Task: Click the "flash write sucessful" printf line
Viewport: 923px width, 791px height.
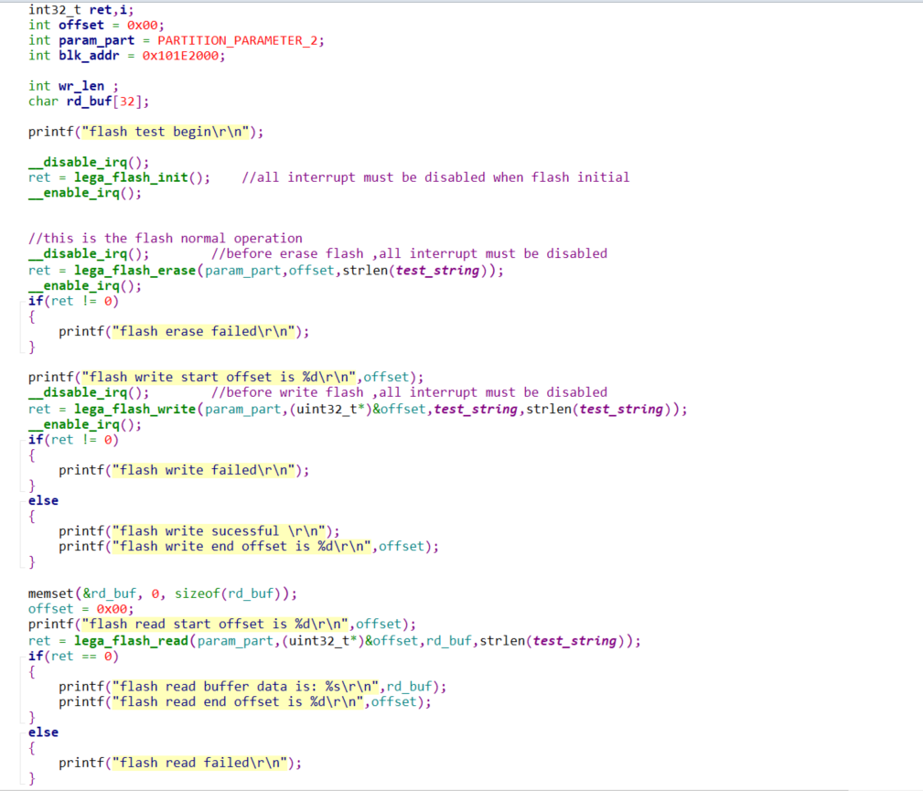Action: (x=199, y=531)
